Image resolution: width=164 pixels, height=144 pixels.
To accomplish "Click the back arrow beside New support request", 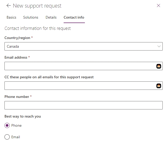I will [x=9, y=5].
